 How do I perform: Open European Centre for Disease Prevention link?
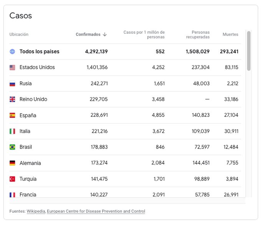tap(96, 211)
